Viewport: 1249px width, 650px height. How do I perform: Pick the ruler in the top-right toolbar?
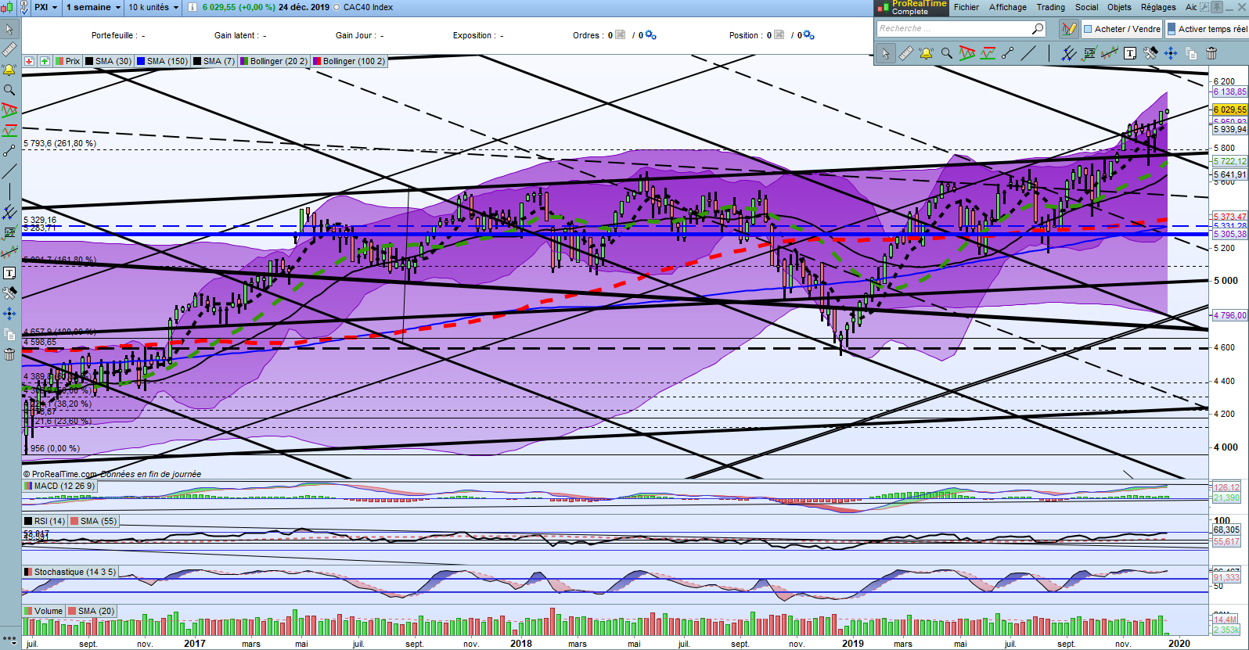pyautogui.click(x=905, y=53)
